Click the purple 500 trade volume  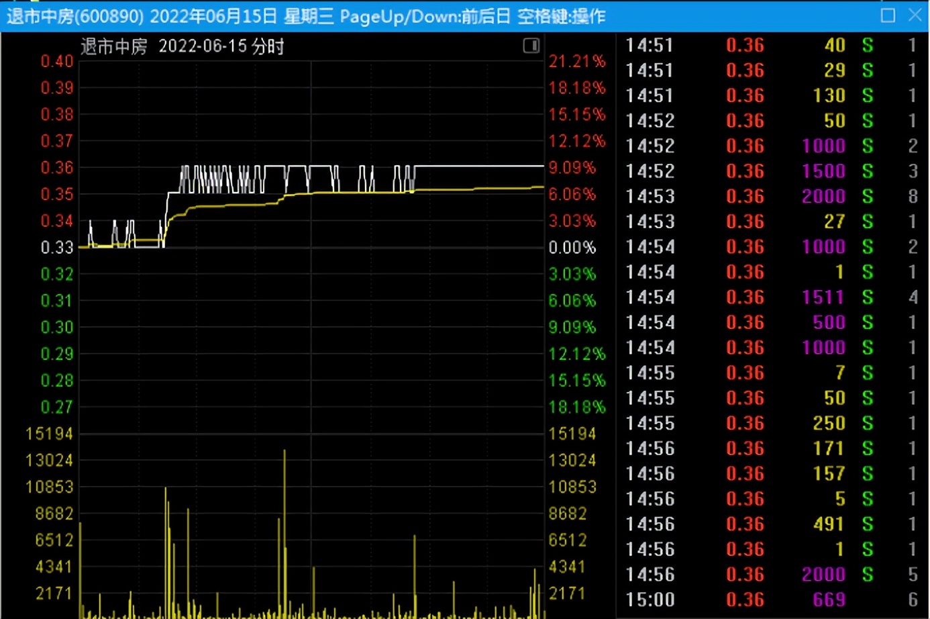[829, 322]
